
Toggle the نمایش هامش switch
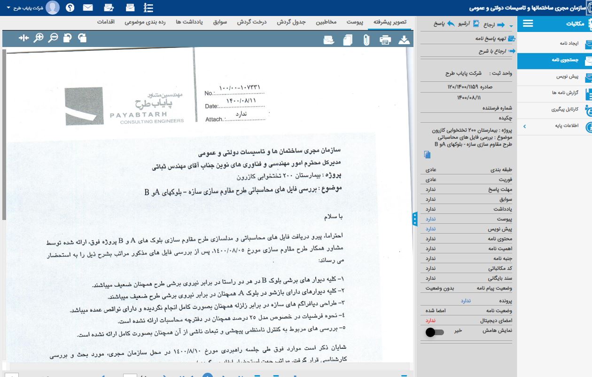click(434, 332)
